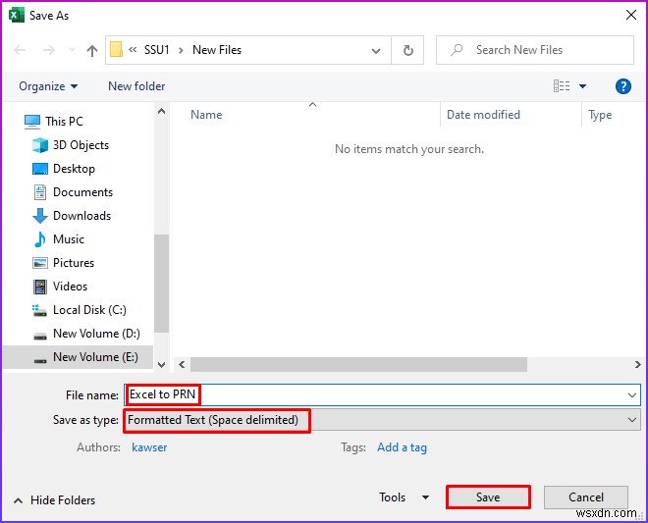Sort by Date modified column header
The width and height of the screenshot is (648, 523).
pyautogui.click(x=483, y=115)
